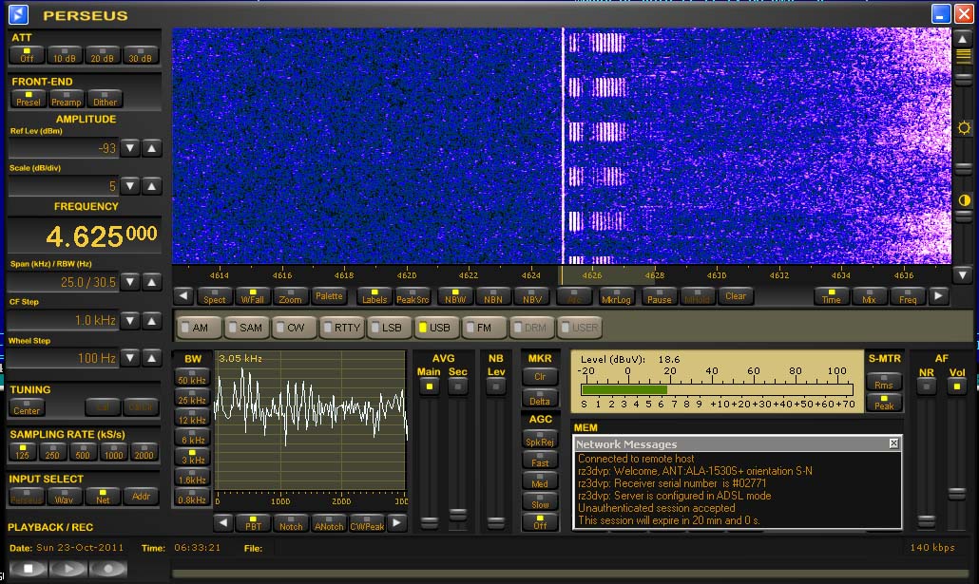Stop playback with the square stop button

point(29,569)
